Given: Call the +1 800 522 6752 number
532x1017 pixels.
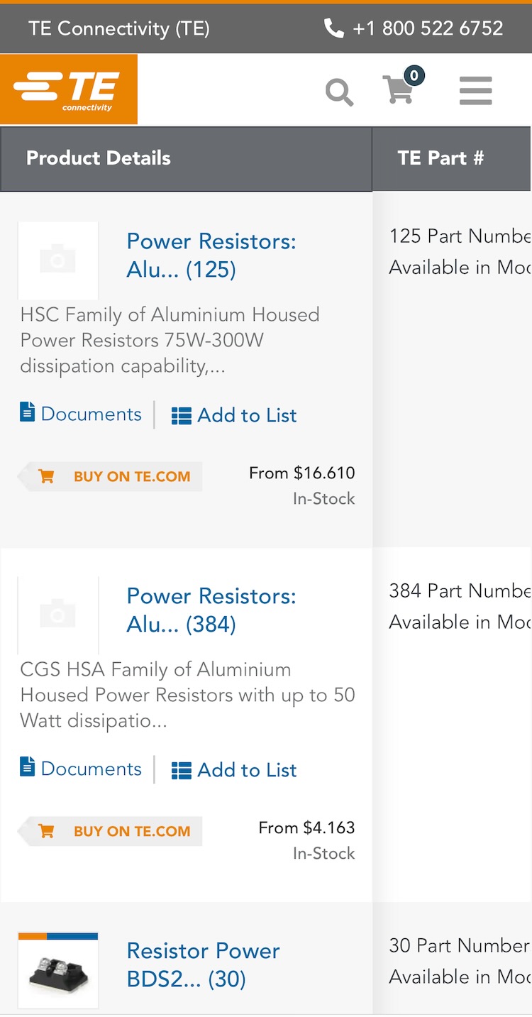Looking at the screenshot, I should point(428,28).
